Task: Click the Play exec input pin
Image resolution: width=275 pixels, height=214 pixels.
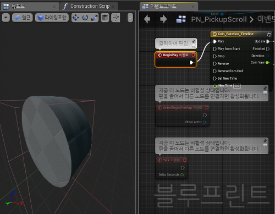Action: click(x=215, y=41)
